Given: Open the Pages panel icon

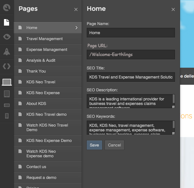Looking at the screenshot, I should click(7, 22).
